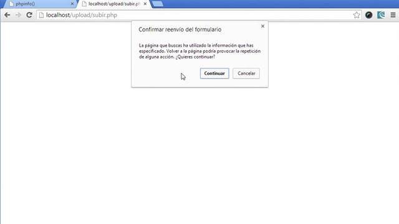Image resolution: width=399 pixels, height=224 pixels.
Task: Click the page icon in the address bar
Action: click(41, 15)
